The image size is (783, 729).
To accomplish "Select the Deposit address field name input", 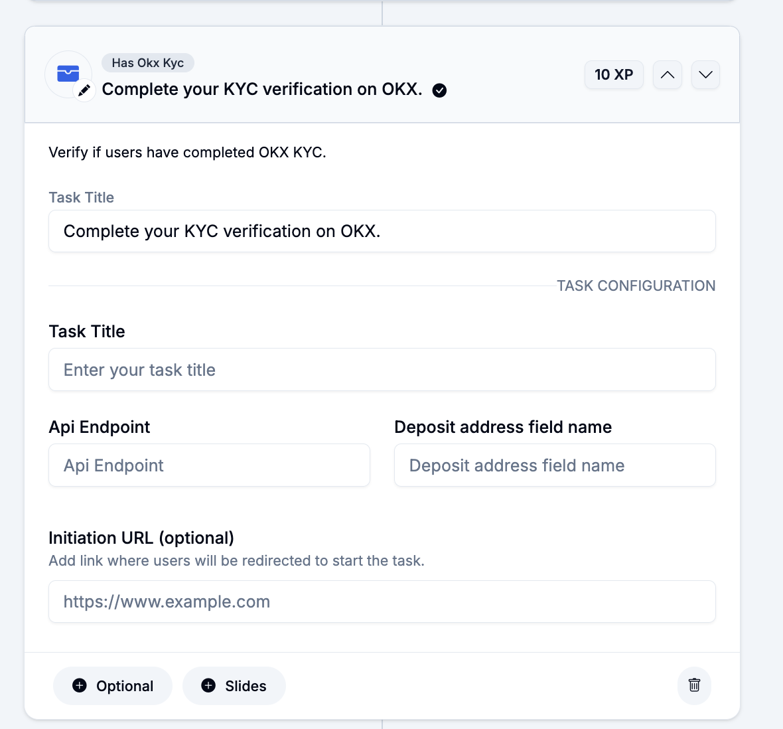I will coord(555,465).
